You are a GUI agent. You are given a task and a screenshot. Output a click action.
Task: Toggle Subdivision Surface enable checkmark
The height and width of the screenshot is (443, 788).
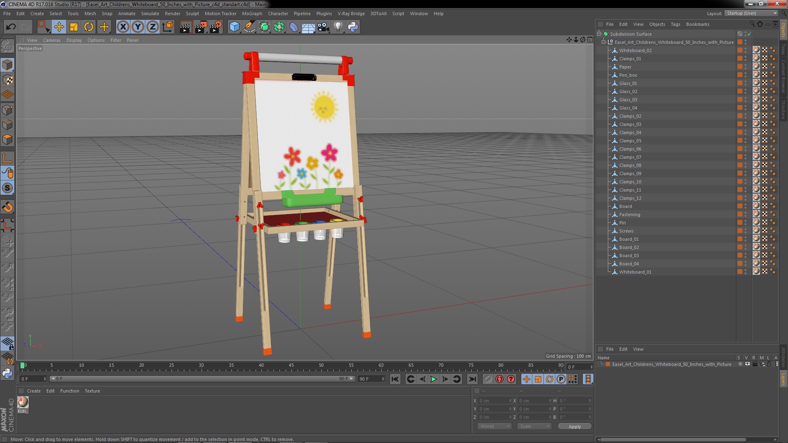click(x=749, y=34)
